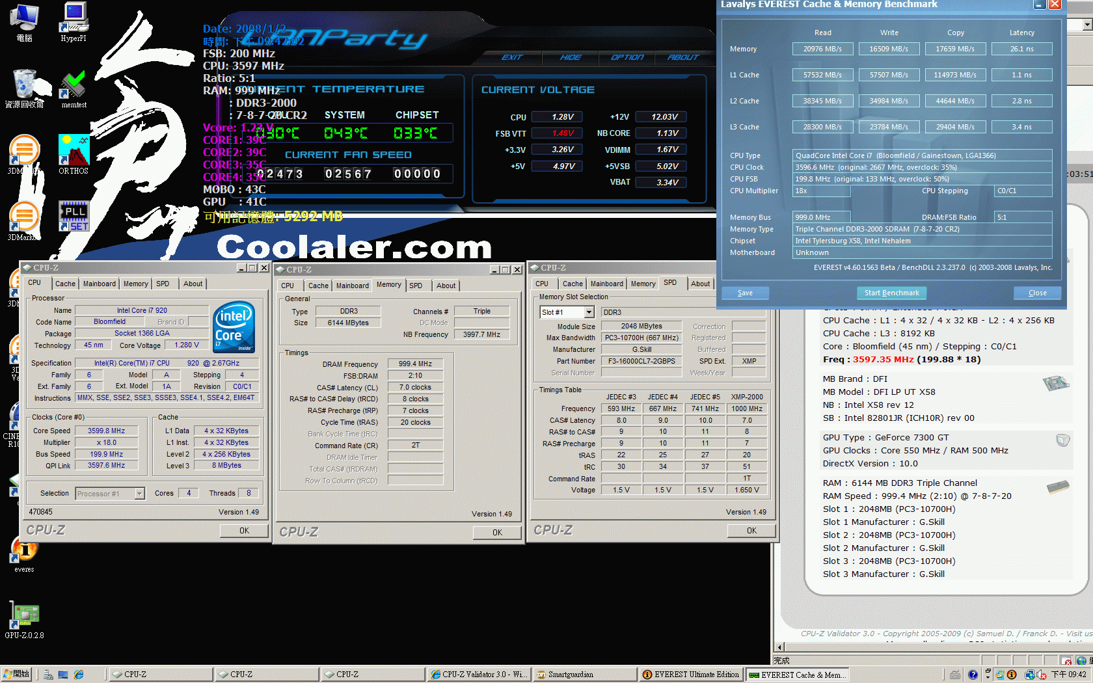Click the network connection tray icon

click(1030, 675)
